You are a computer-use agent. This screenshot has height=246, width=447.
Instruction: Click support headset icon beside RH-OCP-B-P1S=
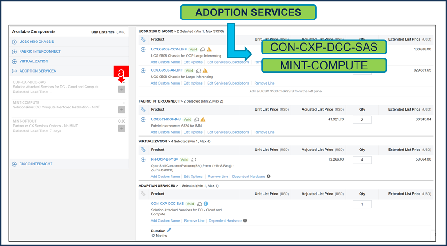click(194, 160)
